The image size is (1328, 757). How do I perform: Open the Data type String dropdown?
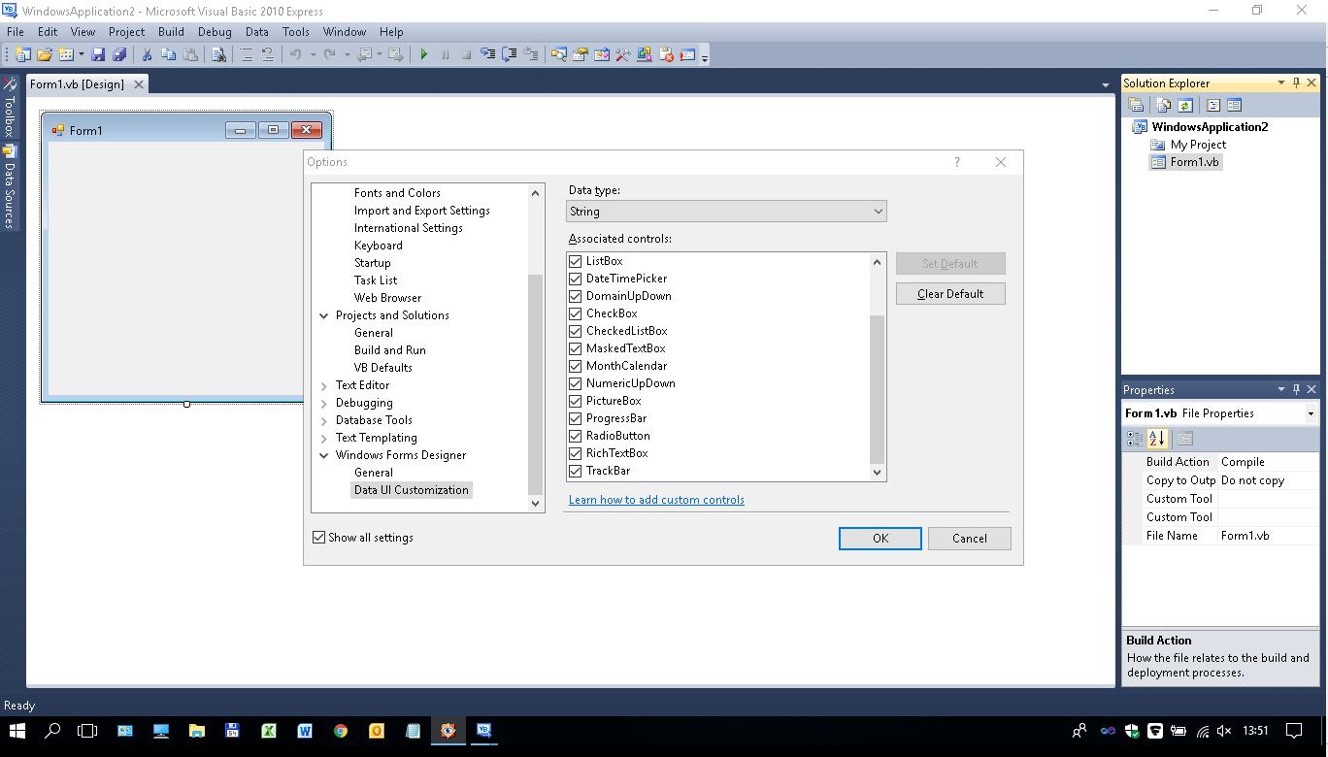click(726, 212)
